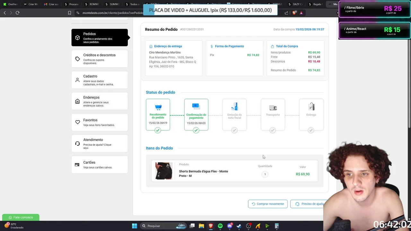Switch to the Ovelhera browser tab
This screenshot has width=411, height=231.
[11, 4]
